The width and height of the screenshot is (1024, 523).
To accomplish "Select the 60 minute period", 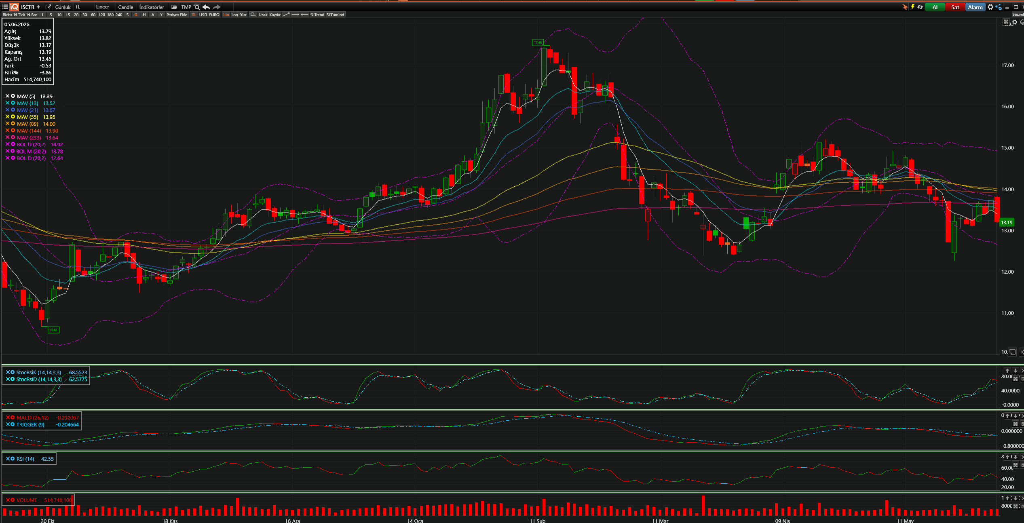I will (x=93, y=15).
